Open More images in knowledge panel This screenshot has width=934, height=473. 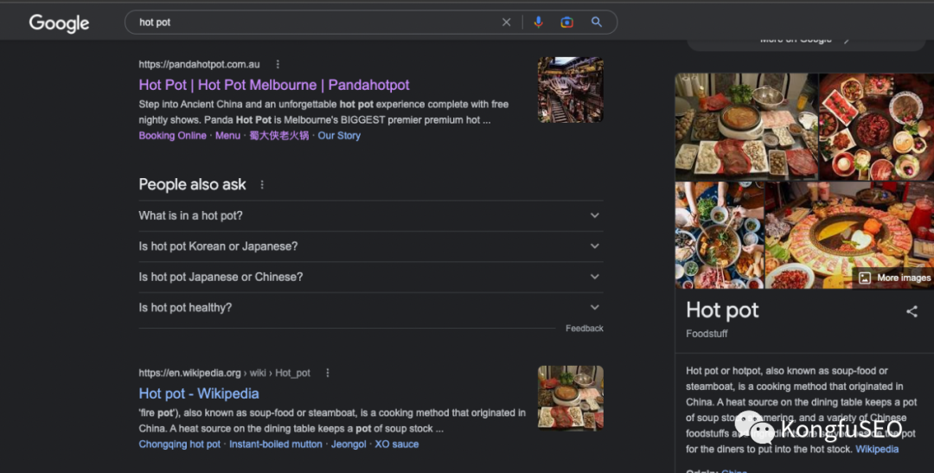[895, 278]
